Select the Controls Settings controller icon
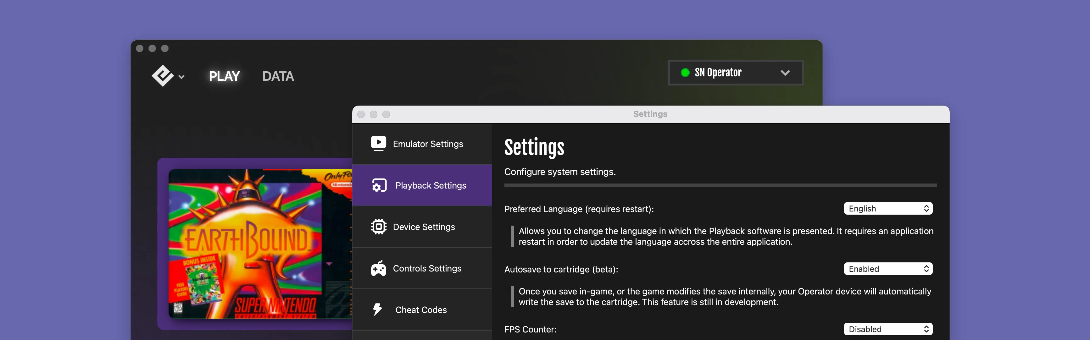This screenshot has height=340, width=1090. click(379, 268)
